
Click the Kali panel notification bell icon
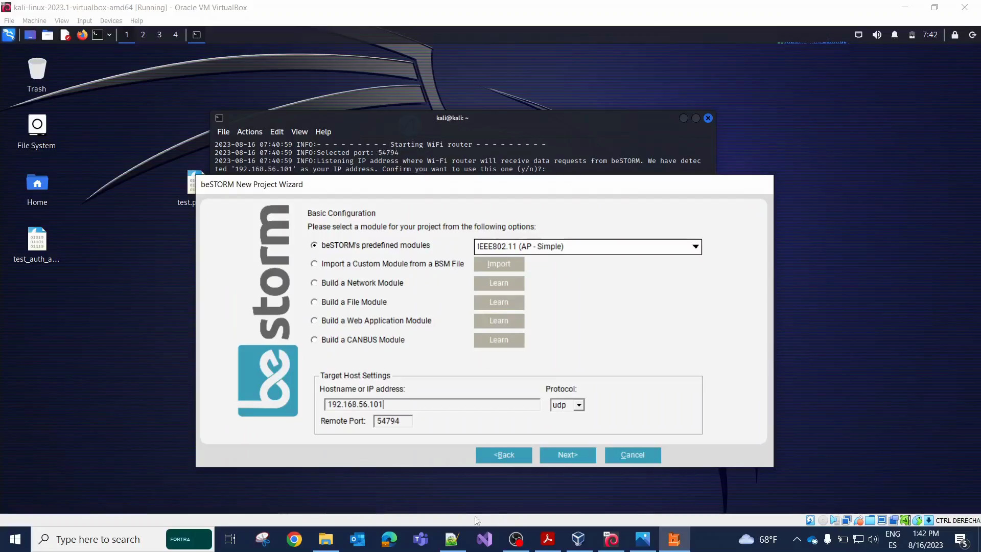894,35
